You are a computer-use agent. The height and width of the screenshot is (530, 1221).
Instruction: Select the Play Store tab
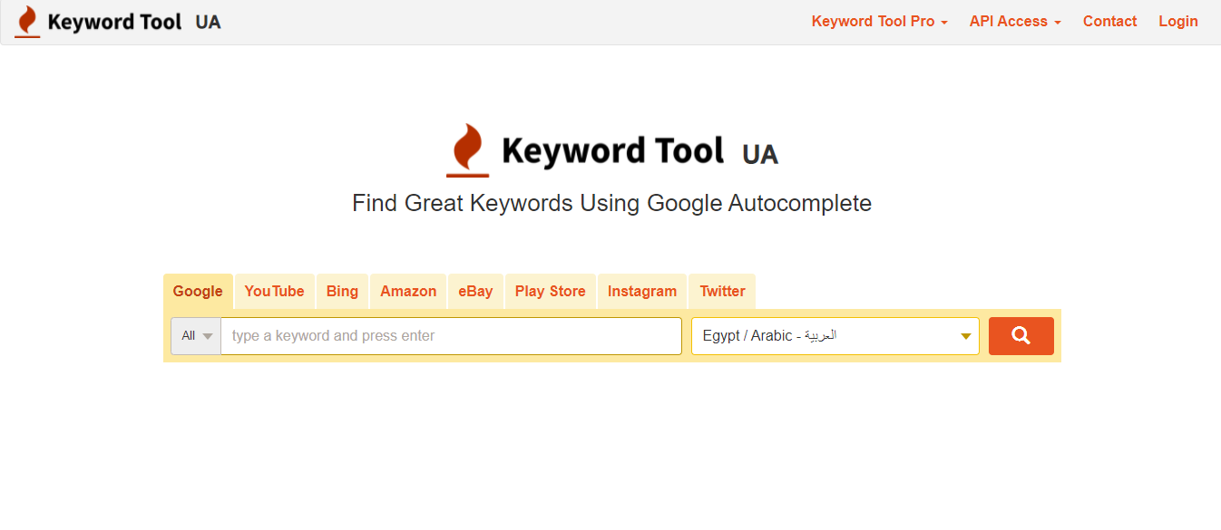coord(550,292)
